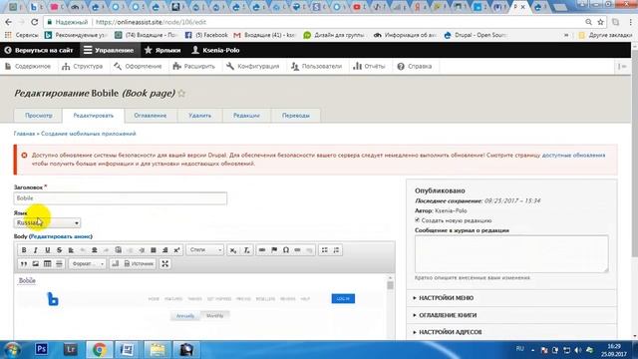Image resolution: width=638 pixels, height=359 pixels.
Task: Open the Удалить tab
Action: 199,116
